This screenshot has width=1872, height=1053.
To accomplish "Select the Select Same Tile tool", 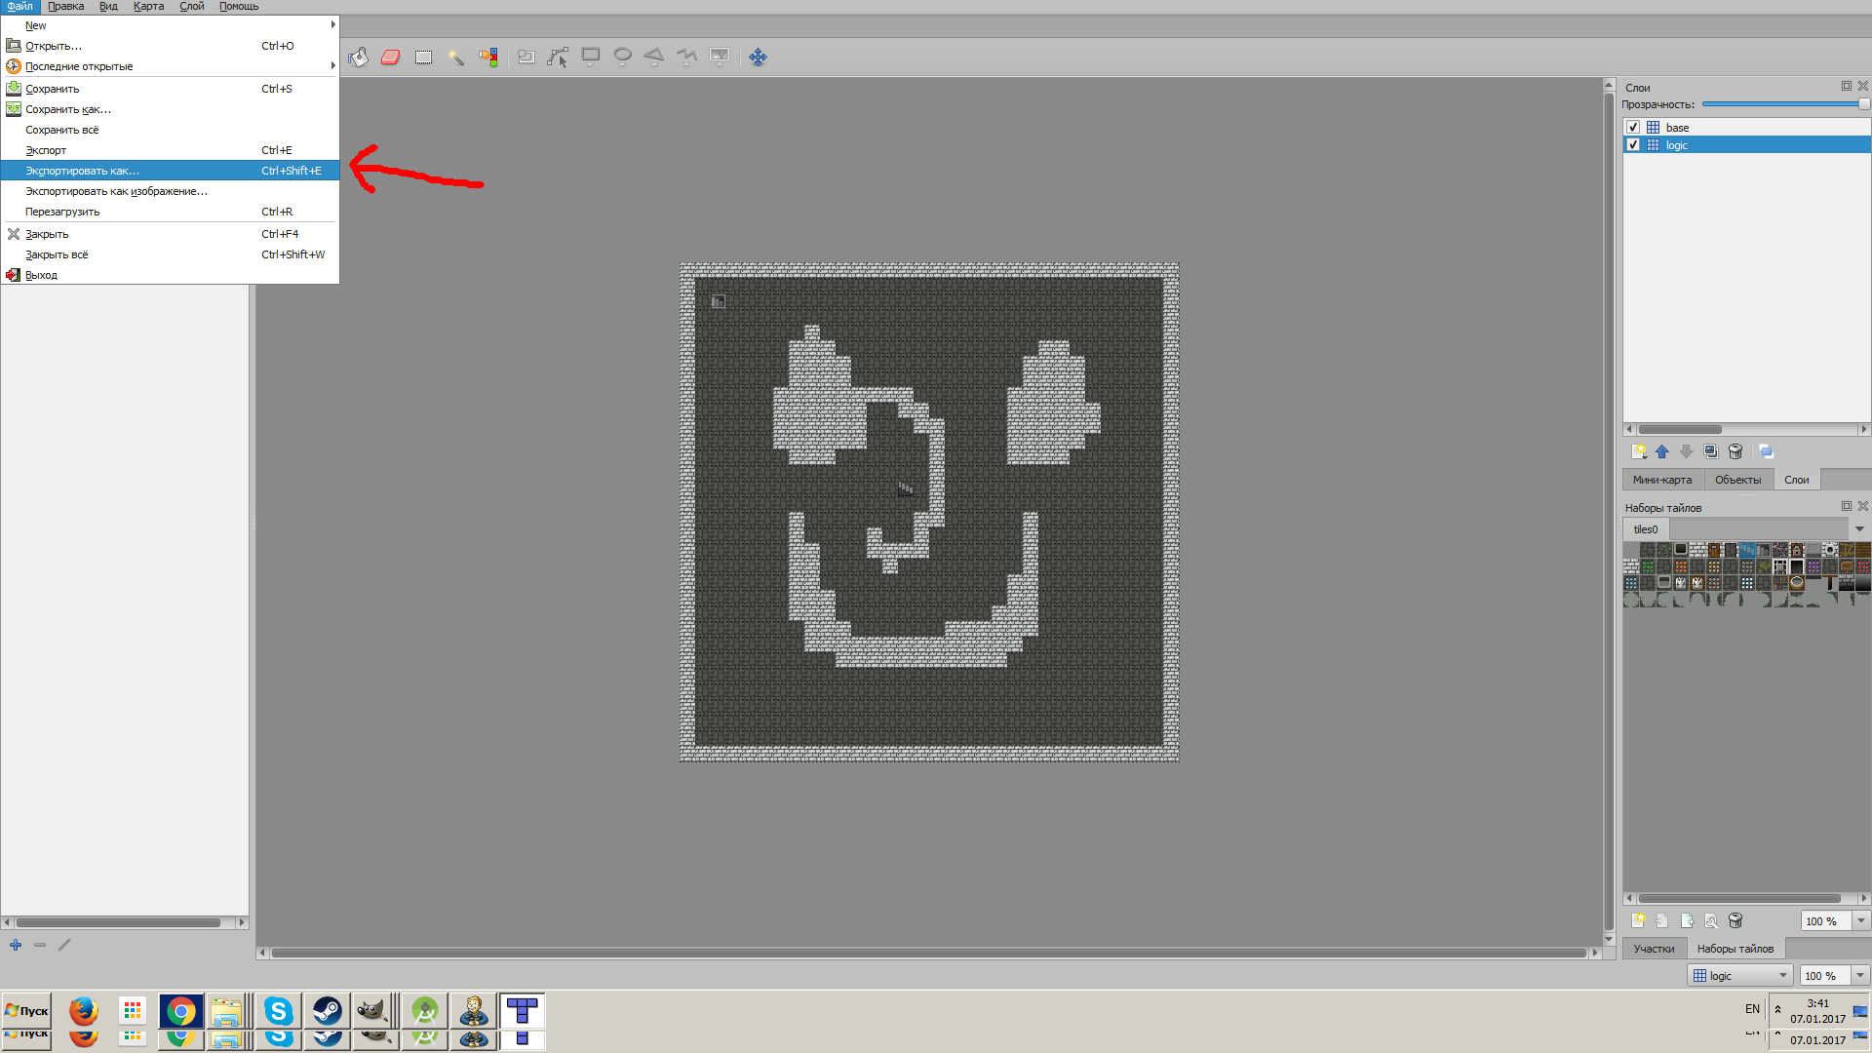I will 488,58.
